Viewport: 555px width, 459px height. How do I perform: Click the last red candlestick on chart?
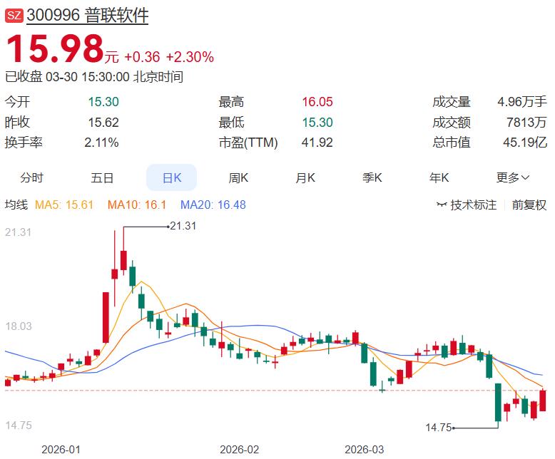pos(543,401)
